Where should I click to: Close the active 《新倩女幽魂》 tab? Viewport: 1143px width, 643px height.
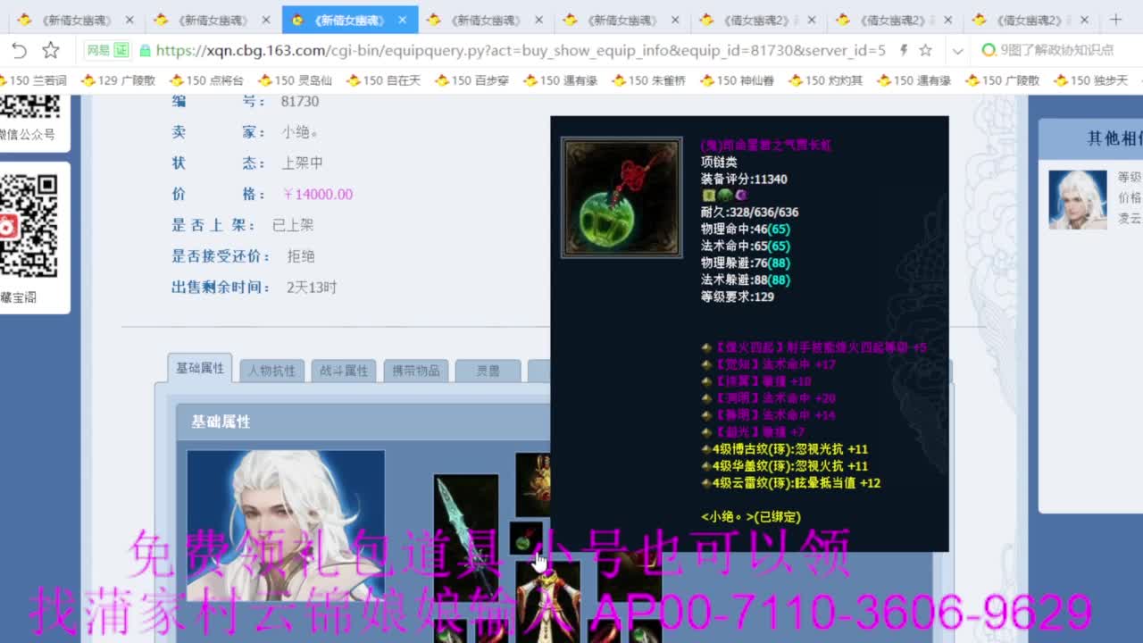tap(403, 20)
